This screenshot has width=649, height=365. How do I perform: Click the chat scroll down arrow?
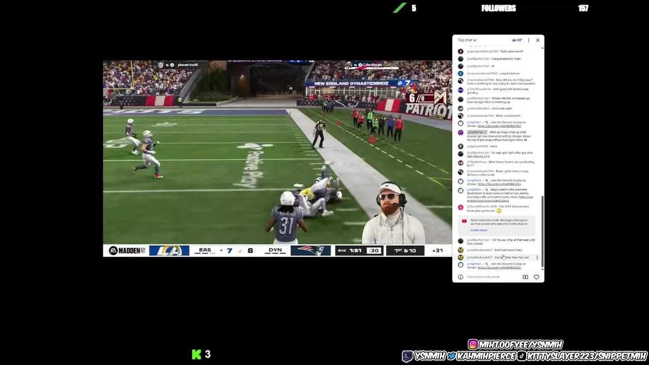tap(543, 269)
